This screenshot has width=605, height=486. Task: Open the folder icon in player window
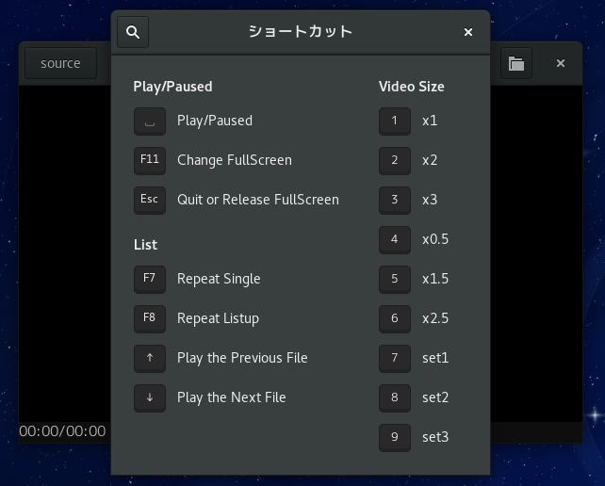pyautogui.click(x=516, y=63)
